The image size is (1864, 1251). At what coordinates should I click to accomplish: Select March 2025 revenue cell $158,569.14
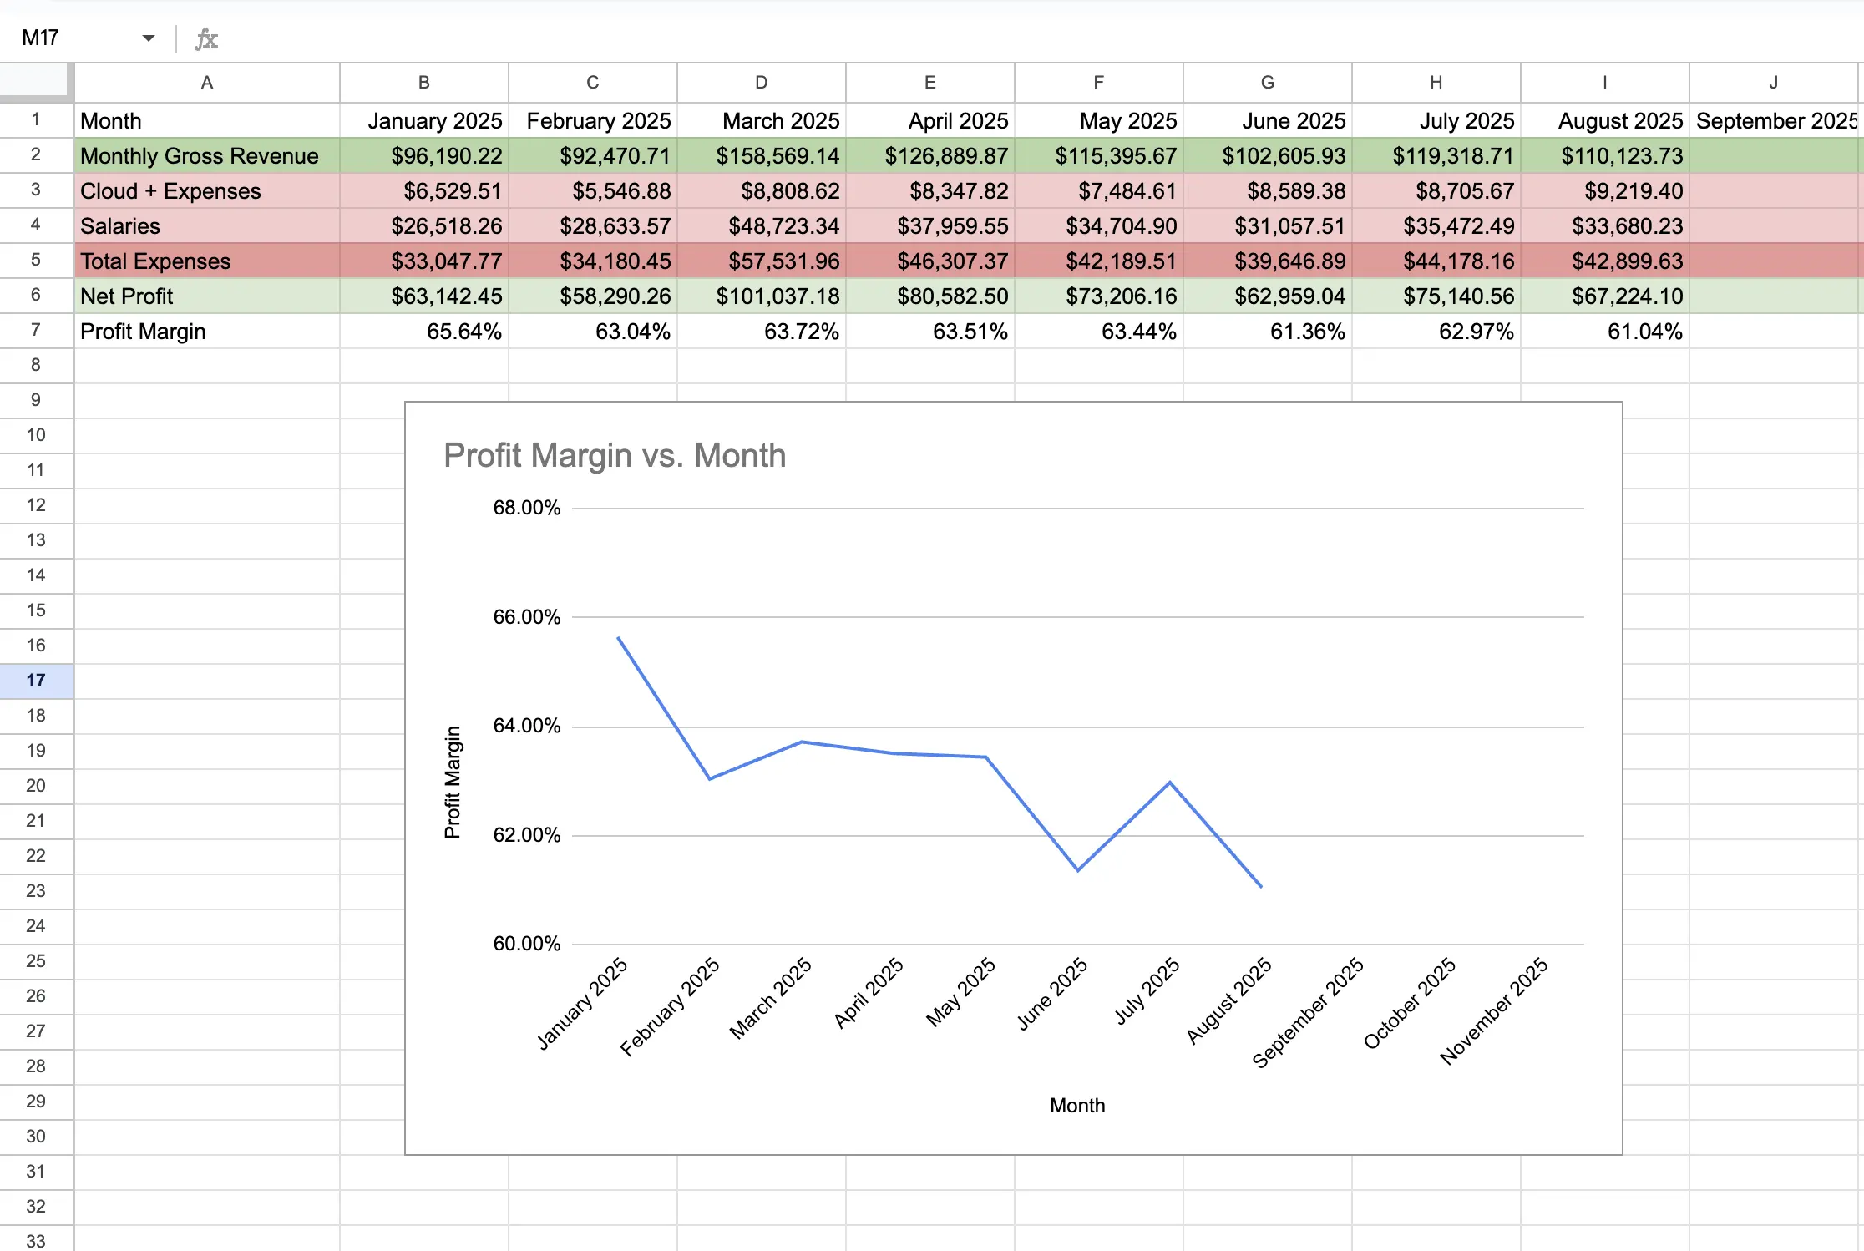click(761, 156)
